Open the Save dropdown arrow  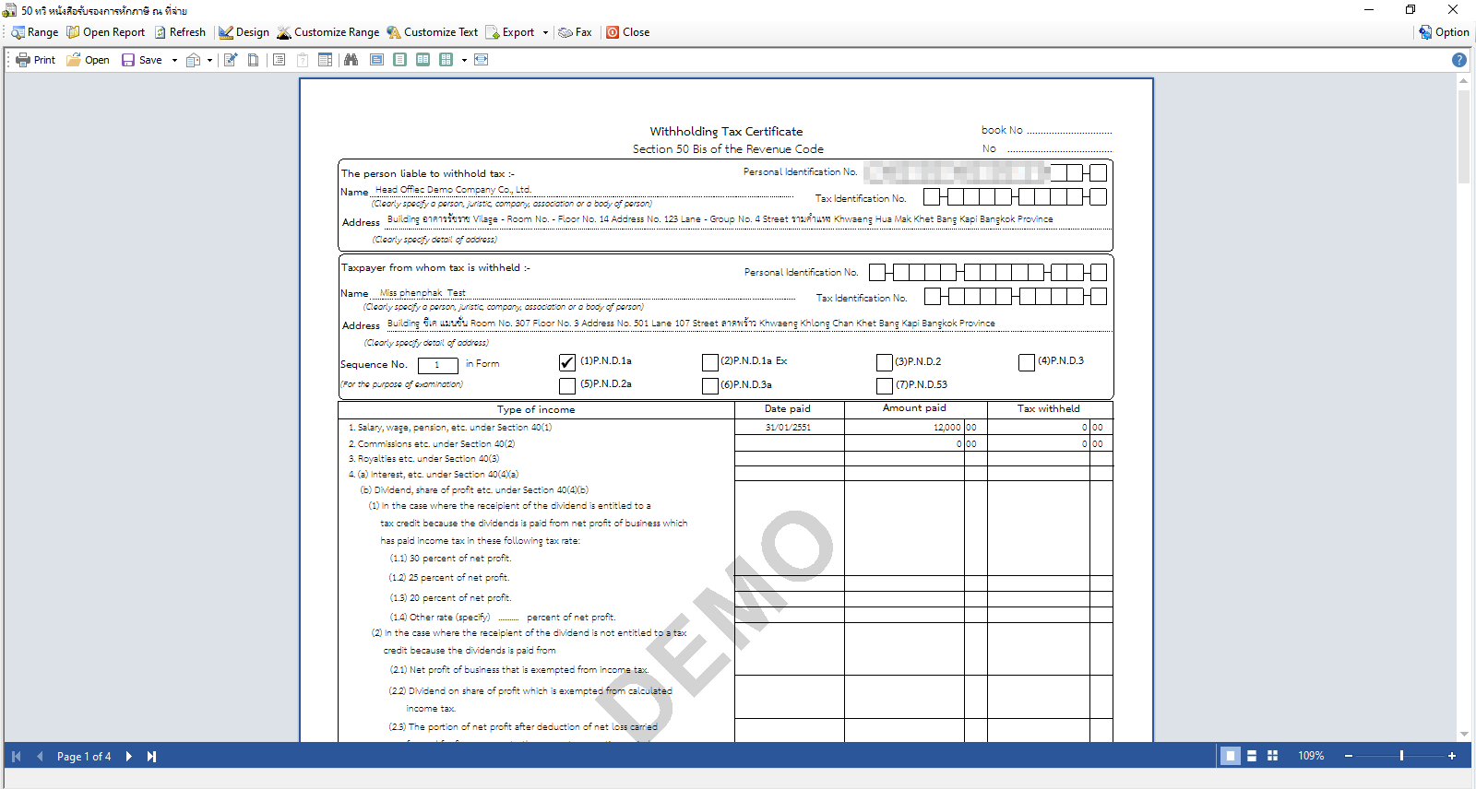(174, 61)
